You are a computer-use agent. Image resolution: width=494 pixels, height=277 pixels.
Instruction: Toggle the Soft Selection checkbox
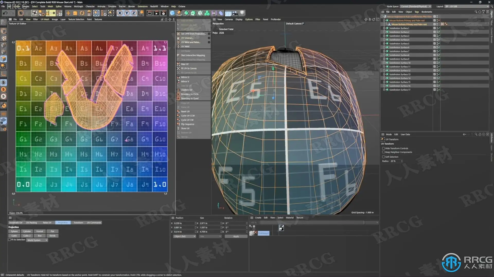(x=383, y=157)
